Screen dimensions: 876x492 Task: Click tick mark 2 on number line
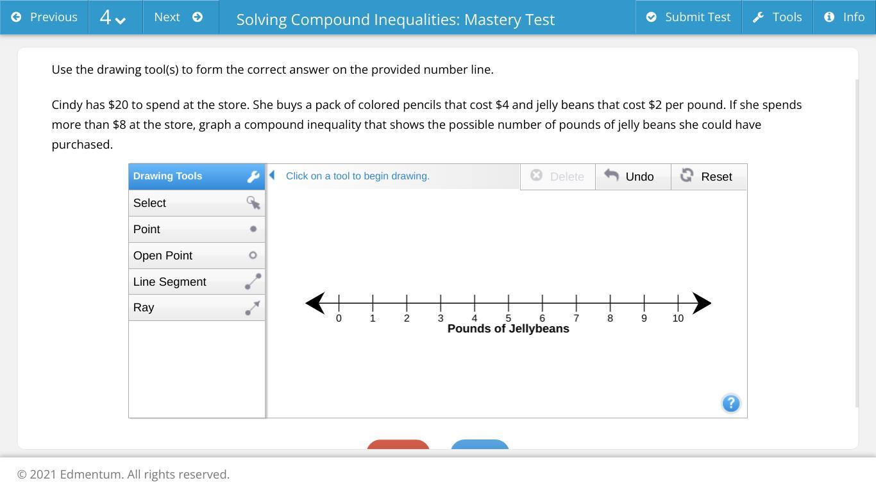tap(407, 303)
